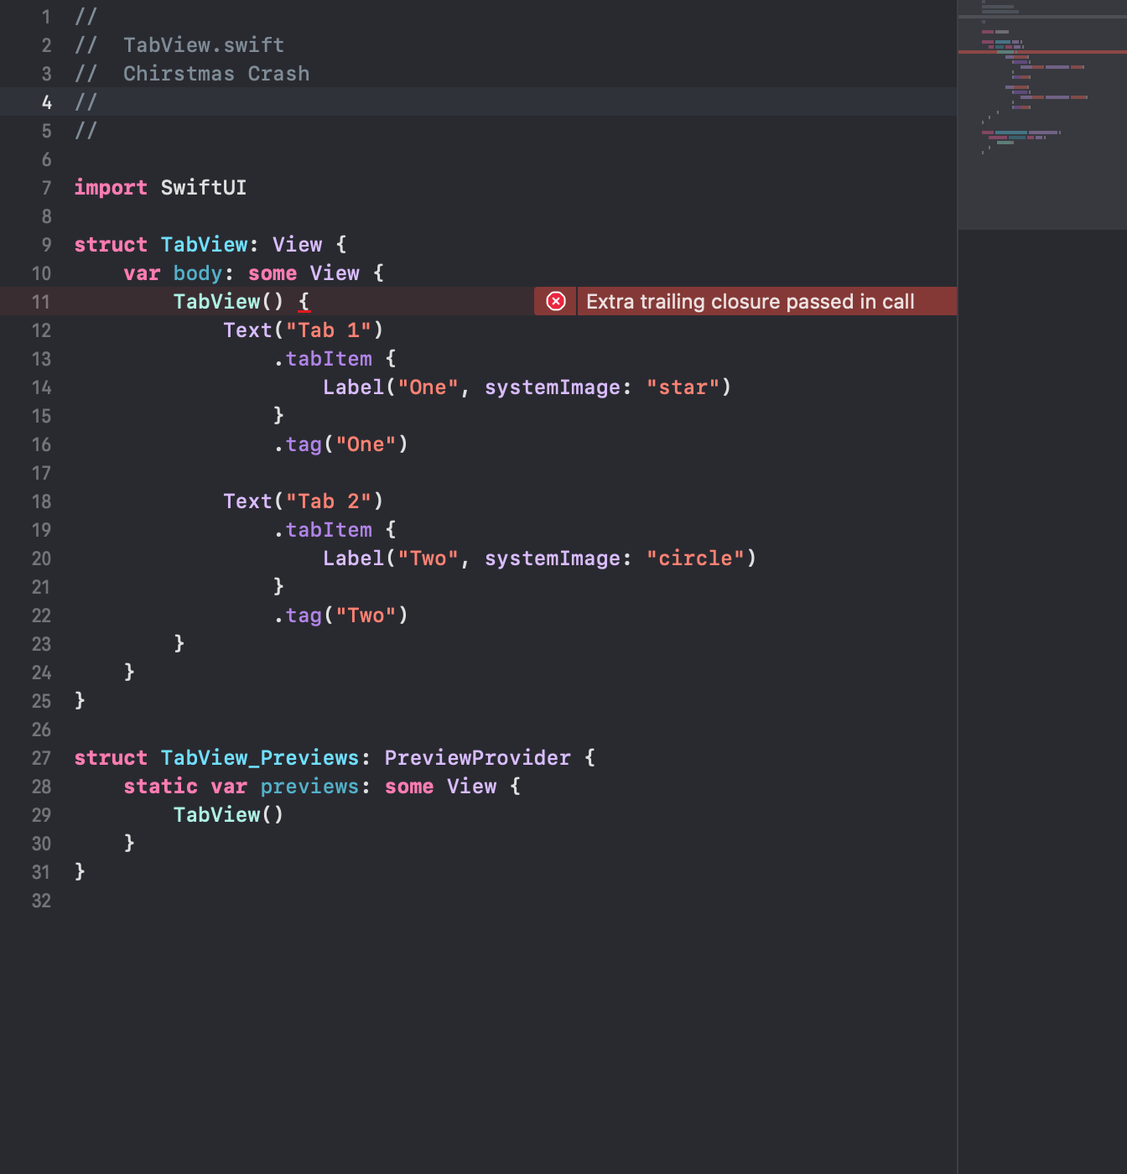Click the red-underlined brace after TabView()

pos(304,302)
